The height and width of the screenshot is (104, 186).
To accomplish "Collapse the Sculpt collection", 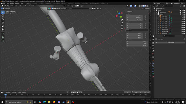I will coord(156,14).
